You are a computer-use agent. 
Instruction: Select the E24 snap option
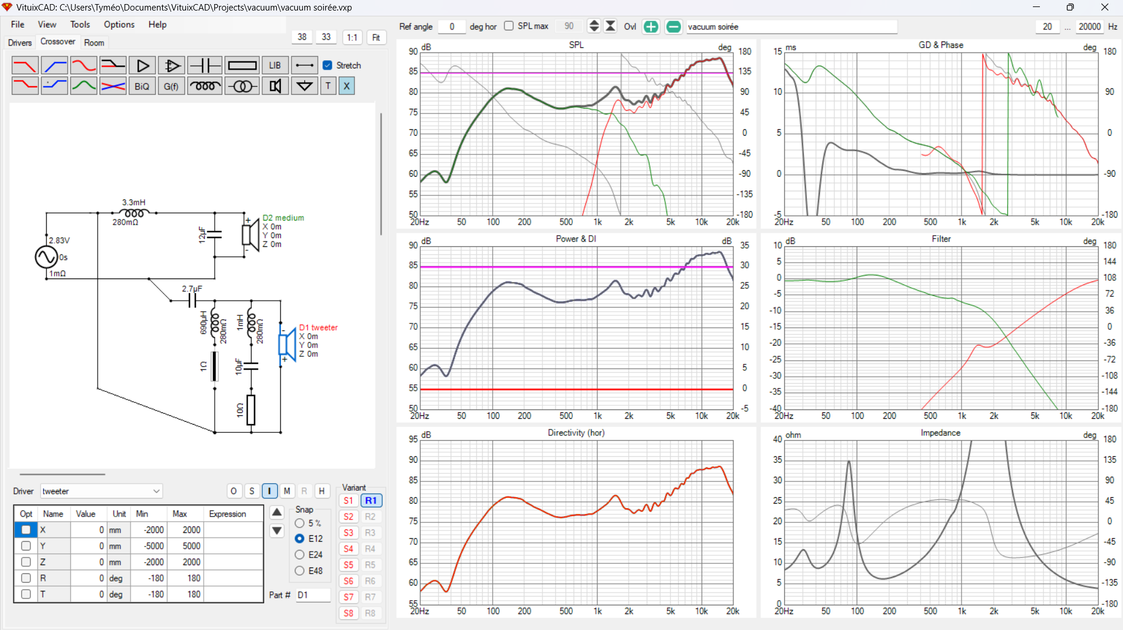(300, 555)
